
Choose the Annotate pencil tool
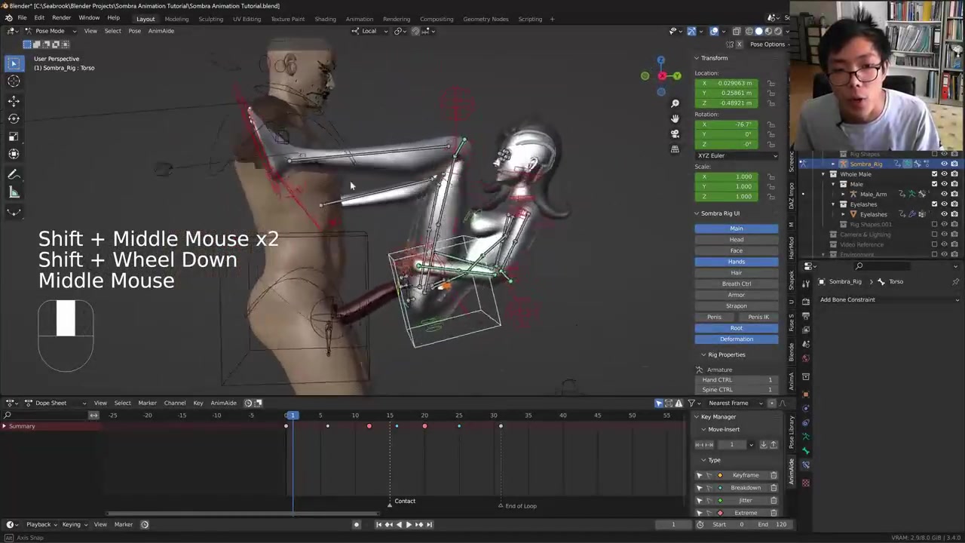14,174
